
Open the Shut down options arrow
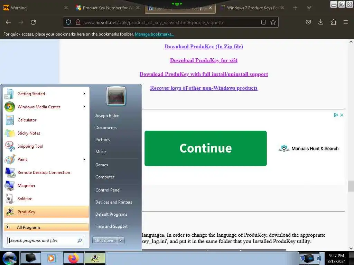click(121, 240)
